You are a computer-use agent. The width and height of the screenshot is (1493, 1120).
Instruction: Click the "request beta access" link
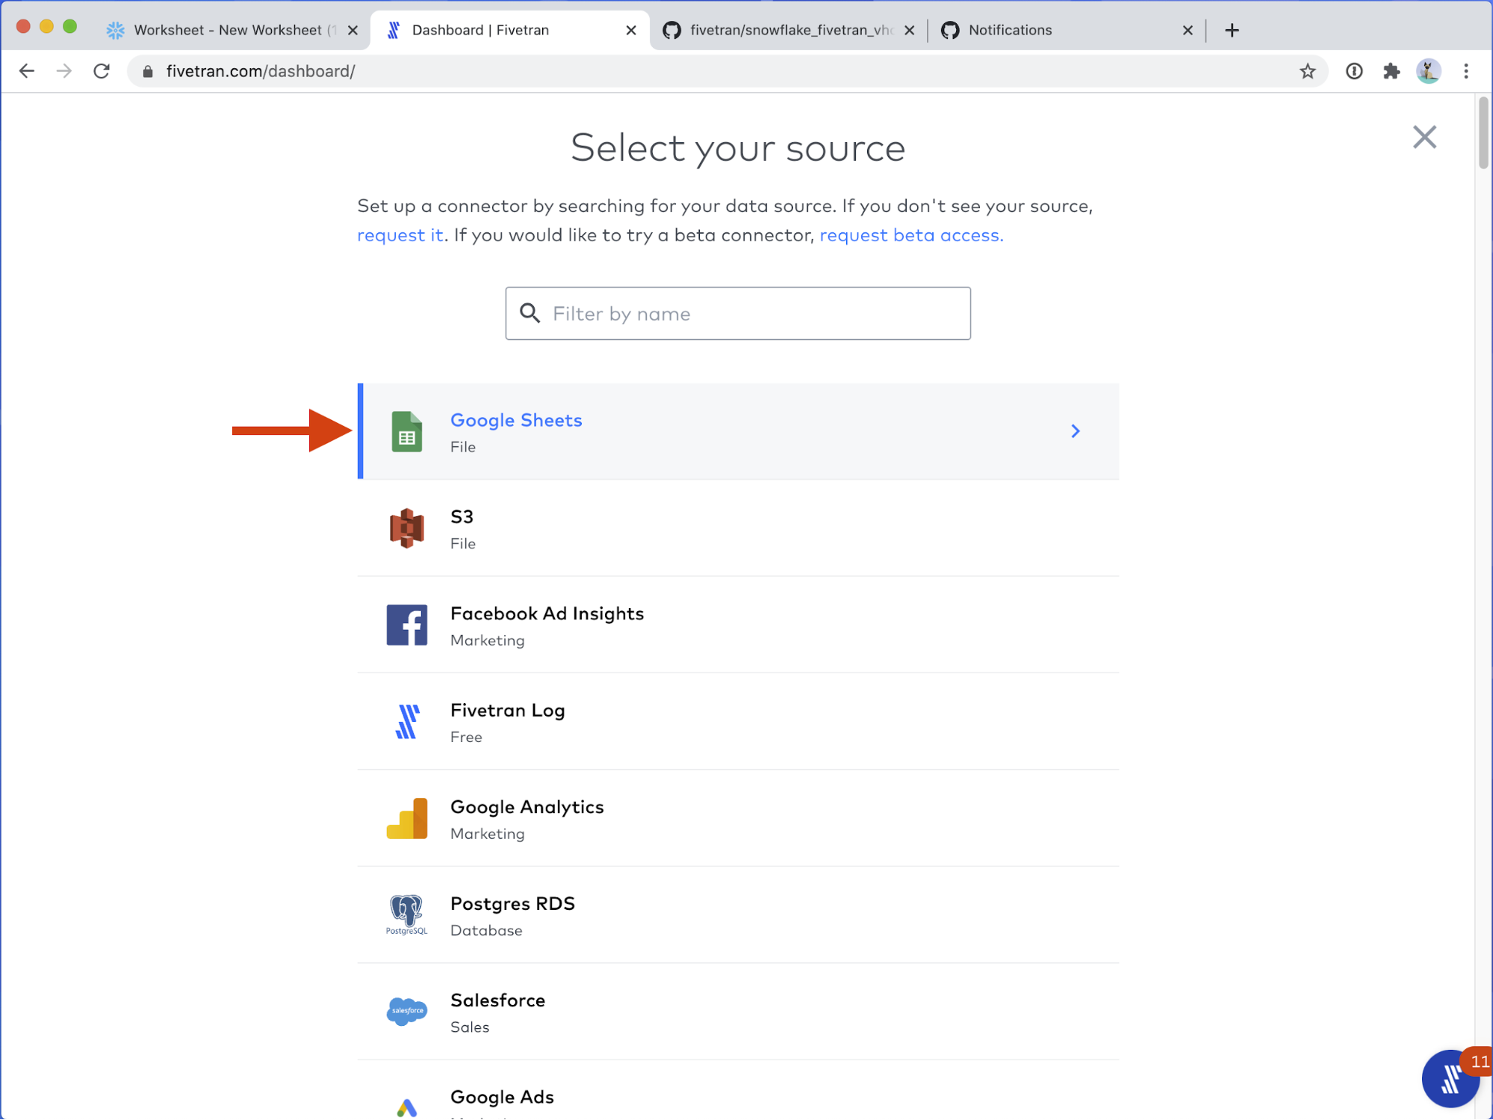pos(911,235)
